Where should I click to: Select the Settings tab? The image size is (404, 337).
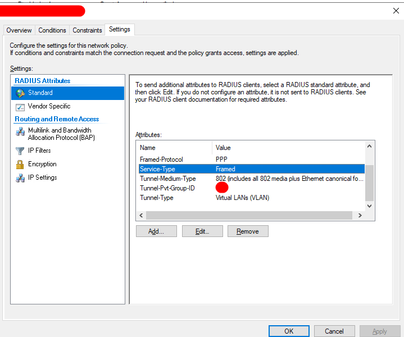click(x=120, y=29)
